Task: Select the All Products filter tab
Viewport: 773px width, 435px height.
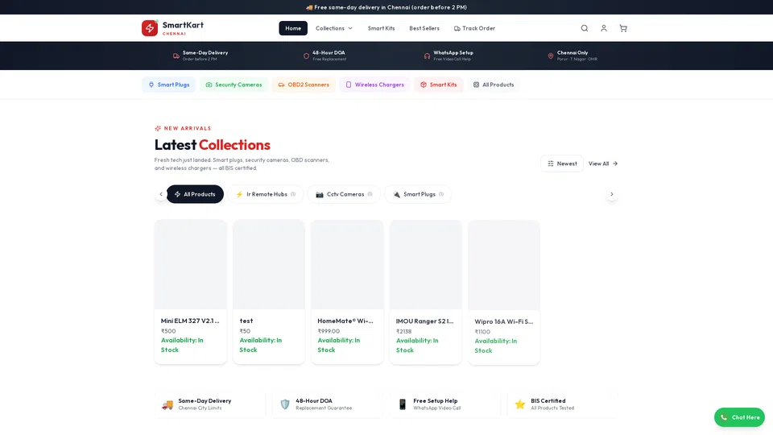Action: coord(195,194)
